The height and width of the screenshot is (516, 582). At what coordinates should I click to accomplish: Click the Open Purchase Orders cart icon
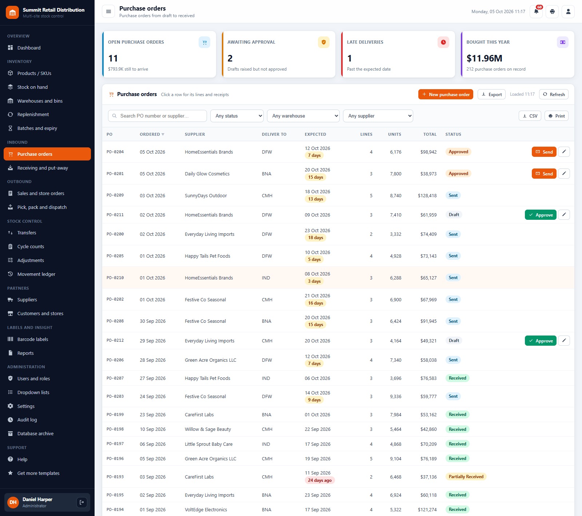click(204, 42)
